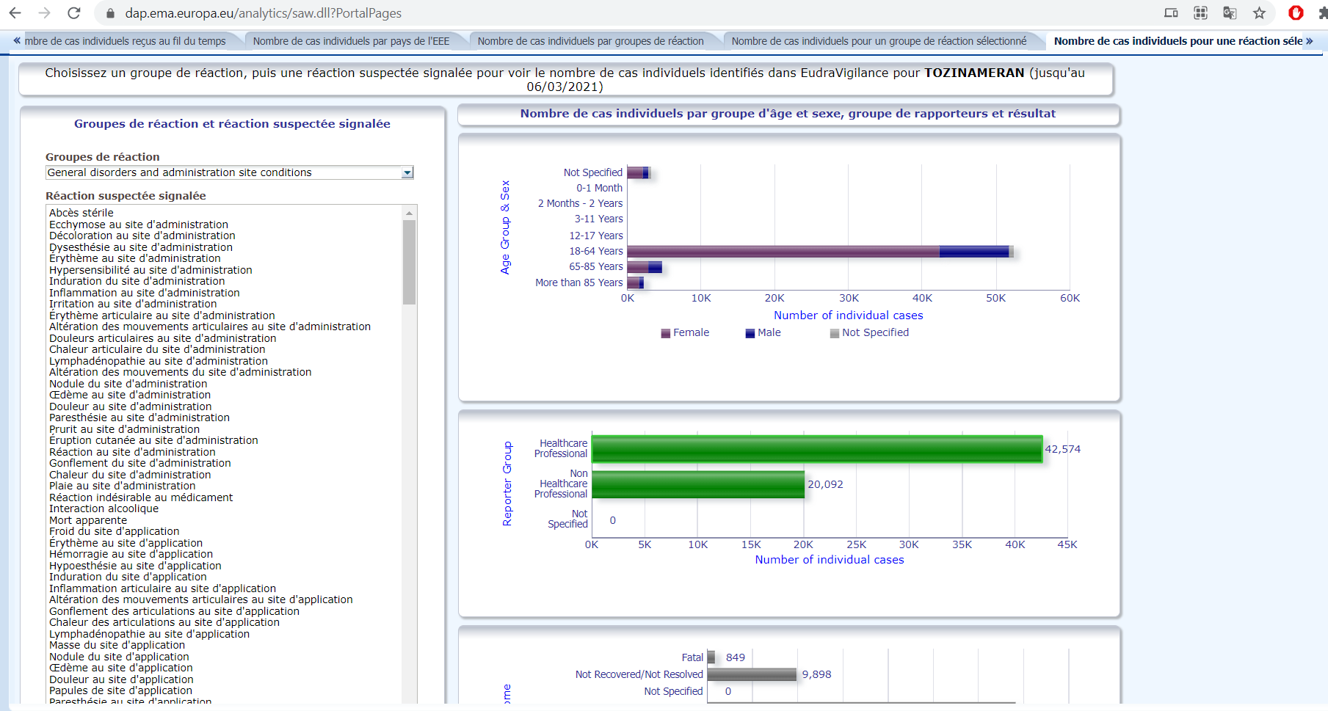Select 'Abcès stérile' in the reaction list
The height and width of the screenshot is (711, 1328).
[x=81, y=213]
